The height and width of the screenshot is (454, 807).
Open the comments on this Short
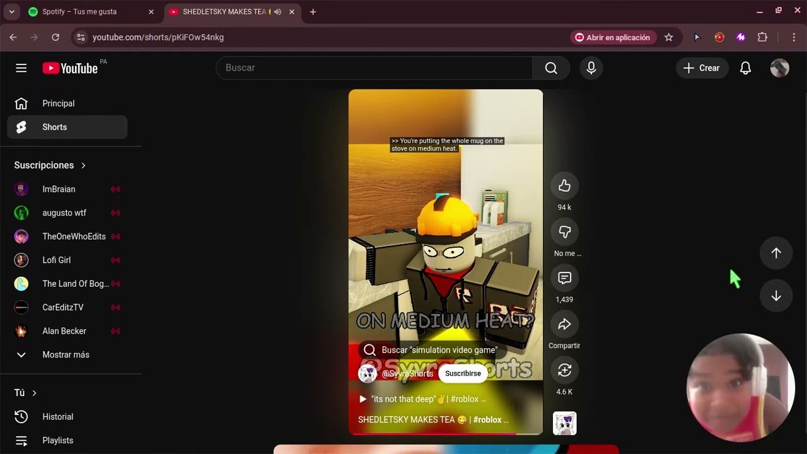point(564,278)
